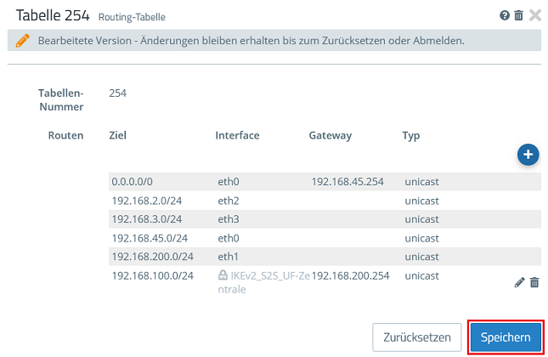Viewport: 548px width, 357px height.
Task: Delete table 254 via header trash icon
Action: point(518,15)
